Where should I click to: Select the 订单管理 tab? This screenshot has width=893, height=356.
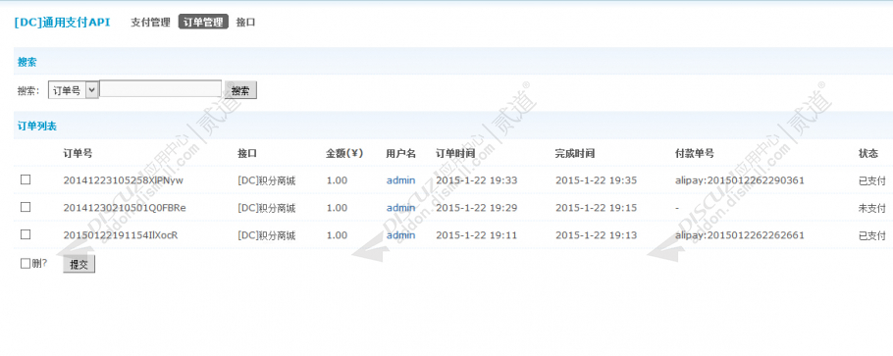(x=203, y=23)
